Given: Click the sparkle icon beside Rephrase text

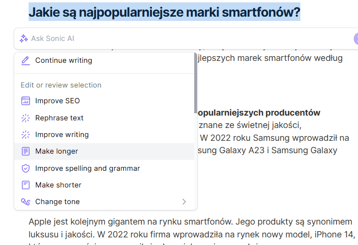Looking at the screenshot, I should (x=26, y=118).
